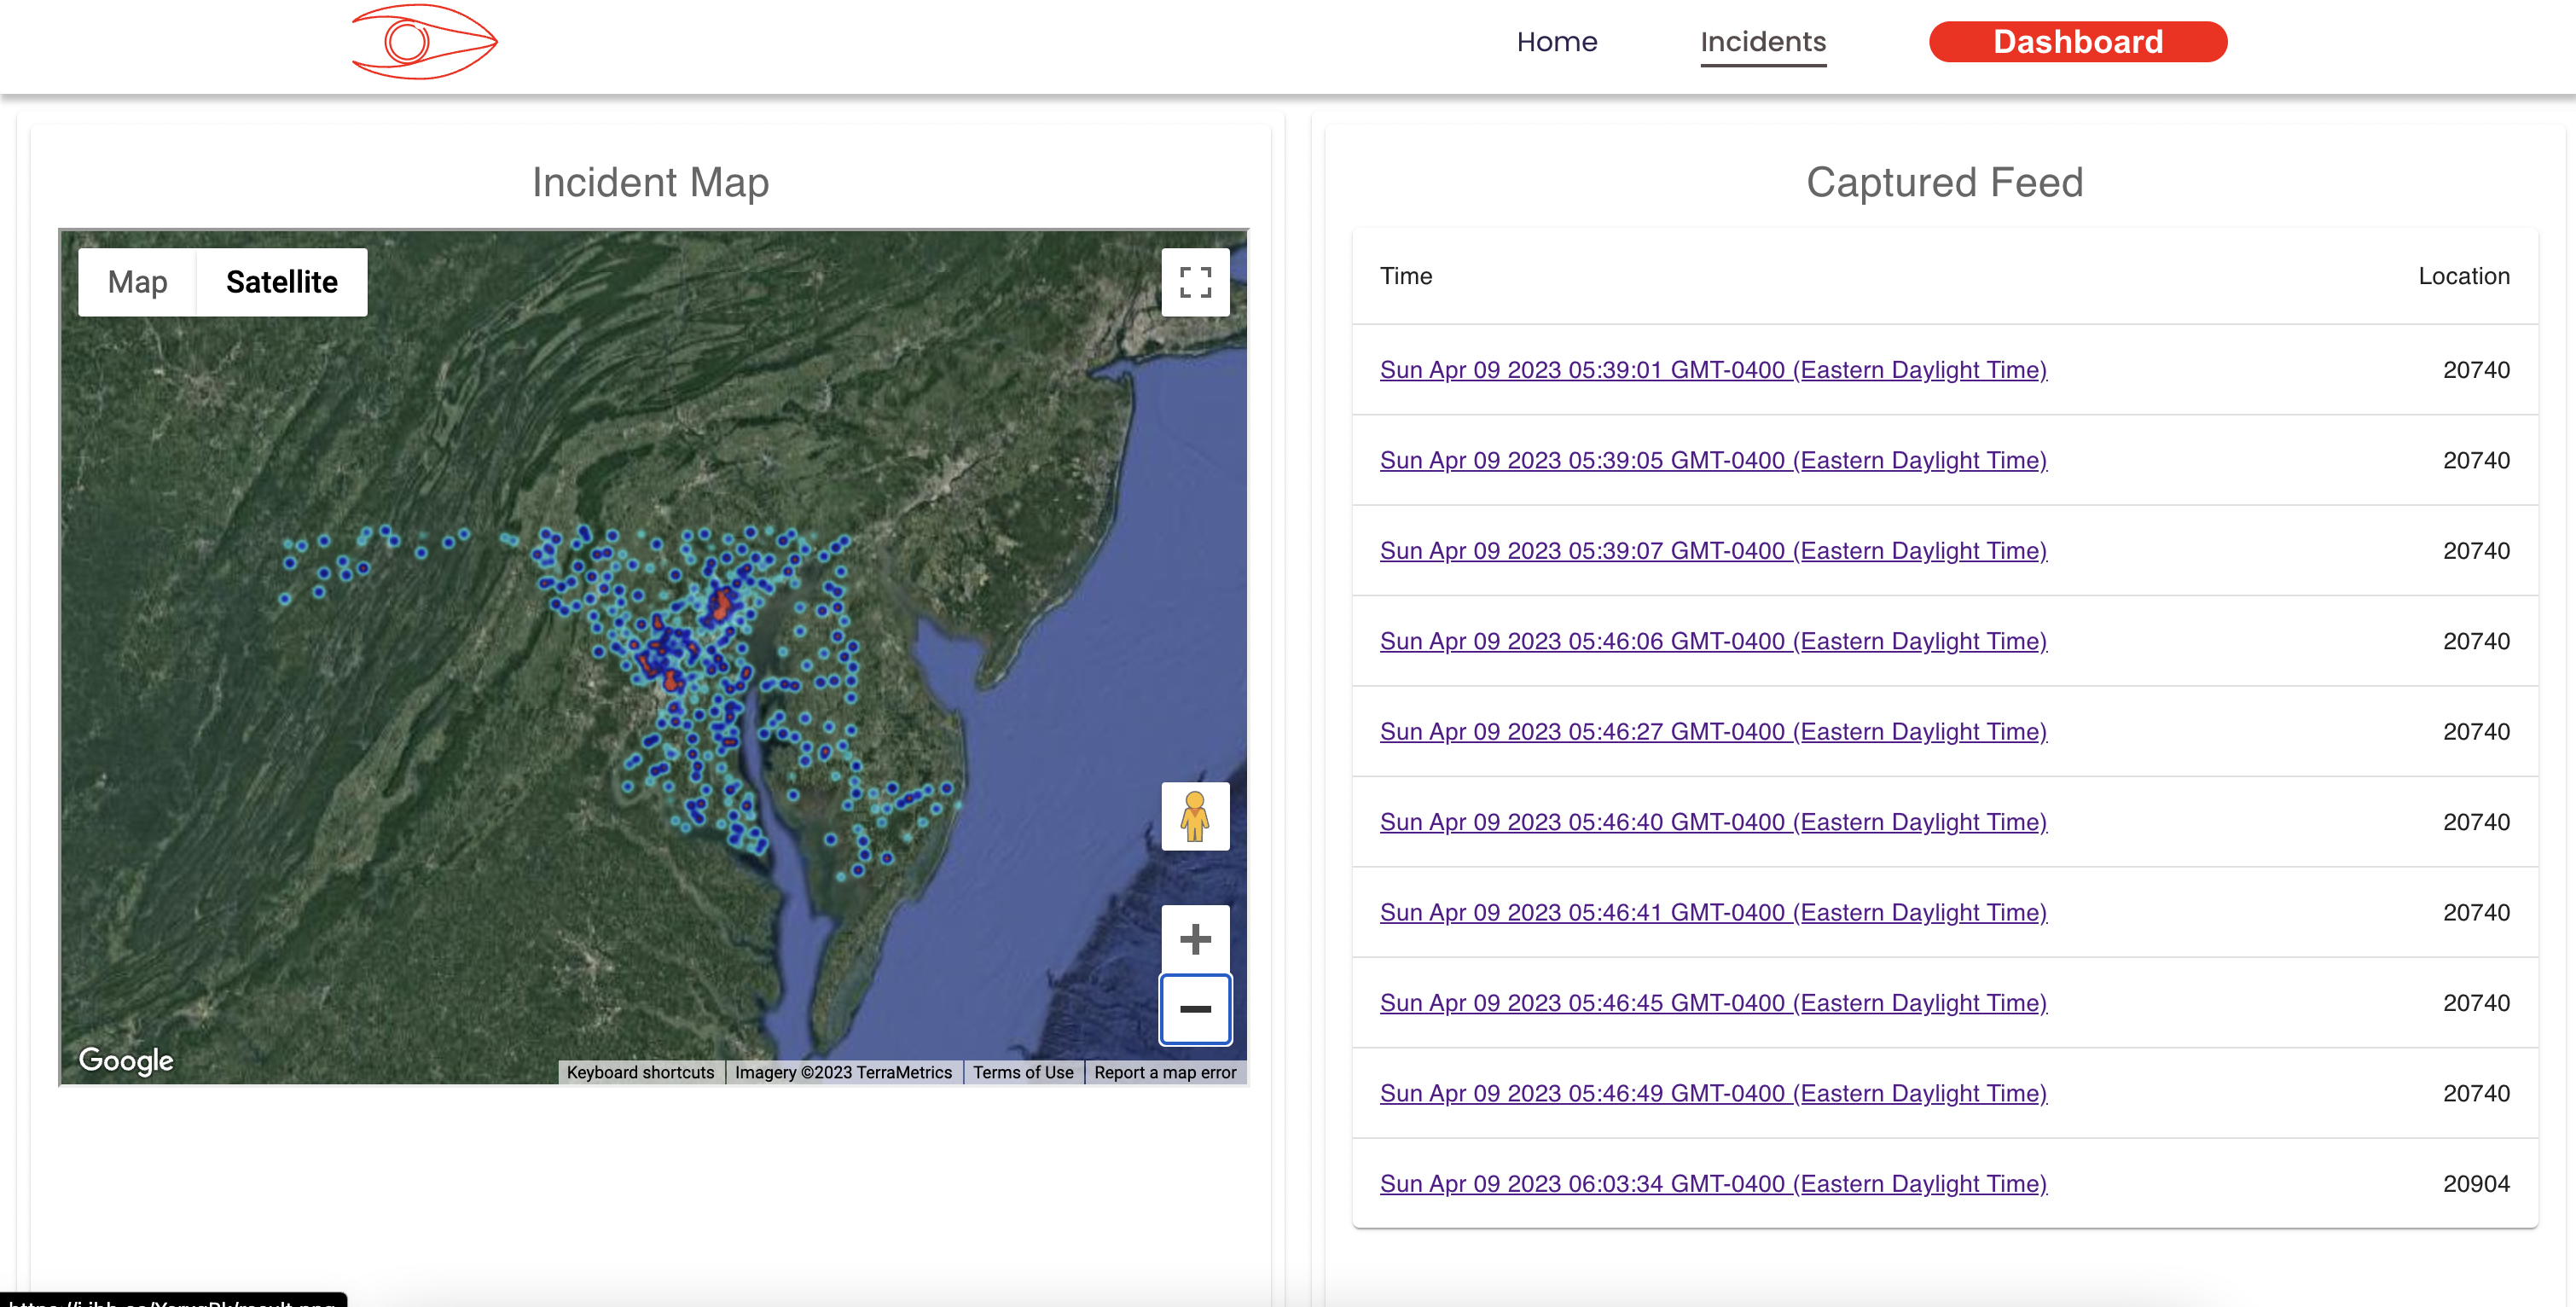This screenshot has height=1307, width=2576.
Task: Click the Google logo on map
Action: (126, 1060)
